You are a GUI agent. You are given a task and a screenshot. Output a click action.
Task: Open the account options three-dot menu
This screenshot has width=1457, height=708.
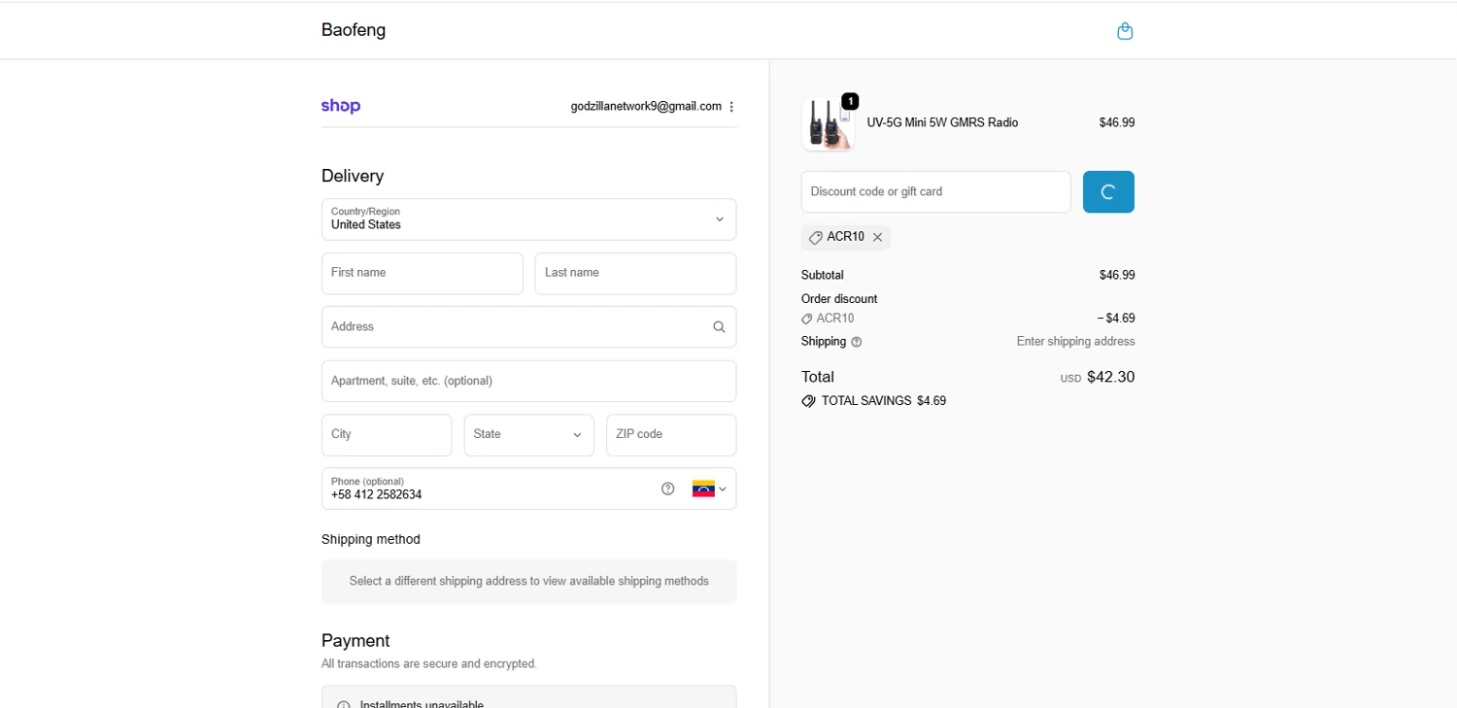pyautogui.click(x=731, y=107)
